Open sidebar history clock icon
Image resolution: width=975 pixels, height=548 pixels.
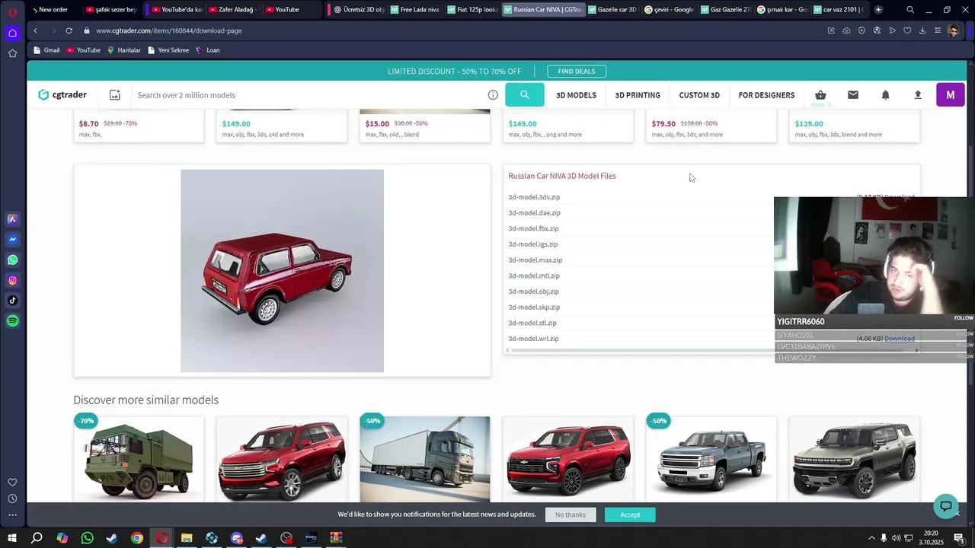(12, 499)
